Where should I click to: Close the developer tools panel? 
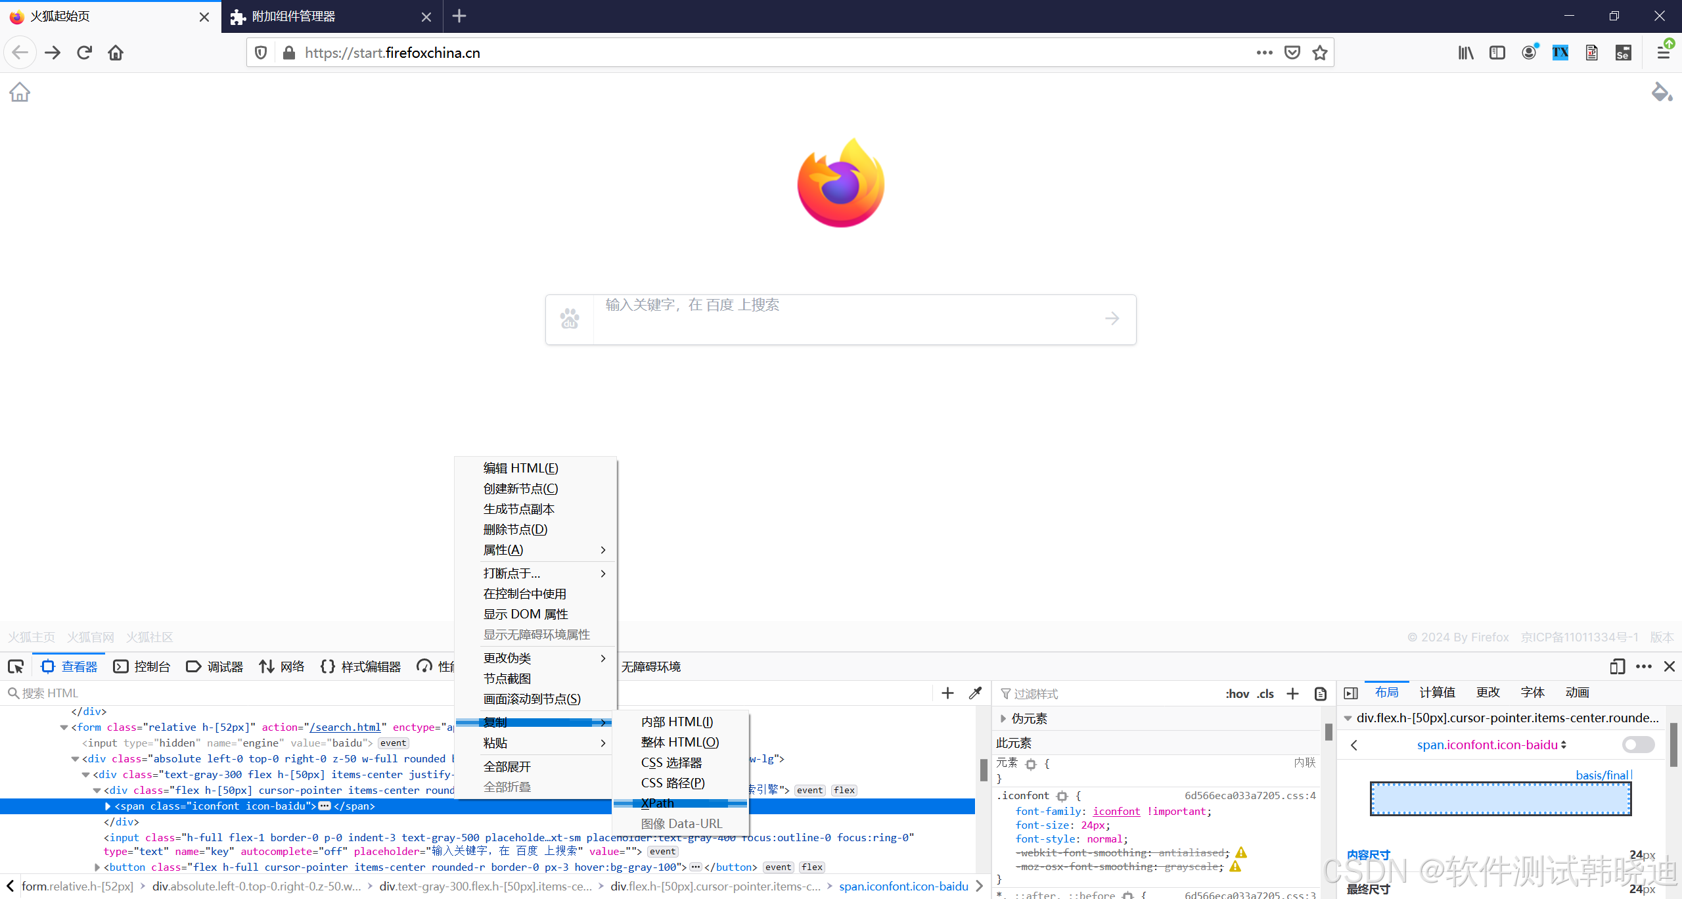coord(1670,666)
